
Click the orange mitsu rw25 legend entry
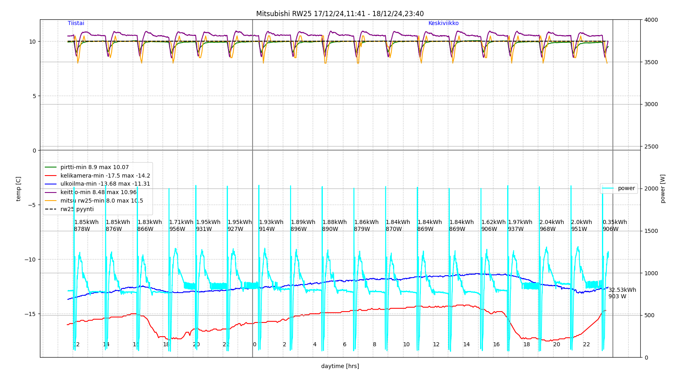click(101, 201)
